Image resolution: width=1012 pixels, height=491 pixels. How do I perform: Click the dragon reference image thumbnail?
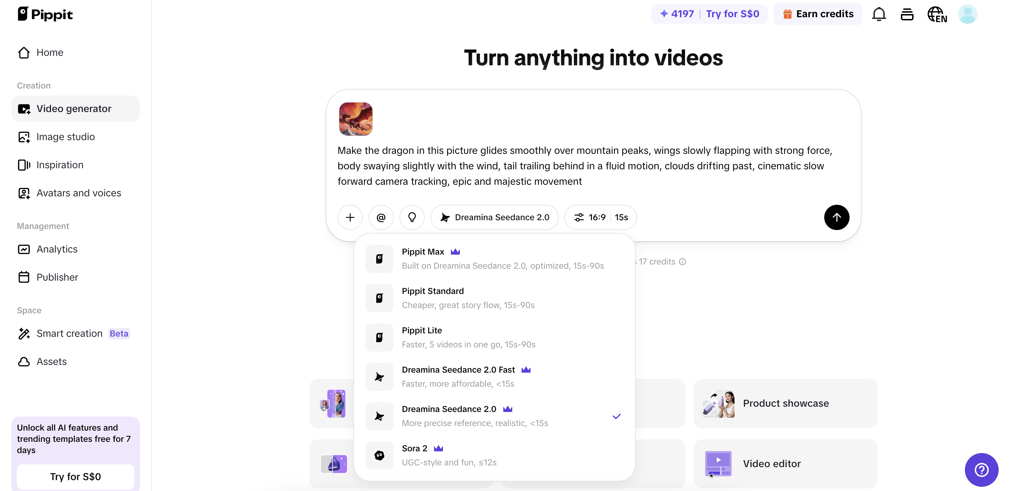[356, 119]
